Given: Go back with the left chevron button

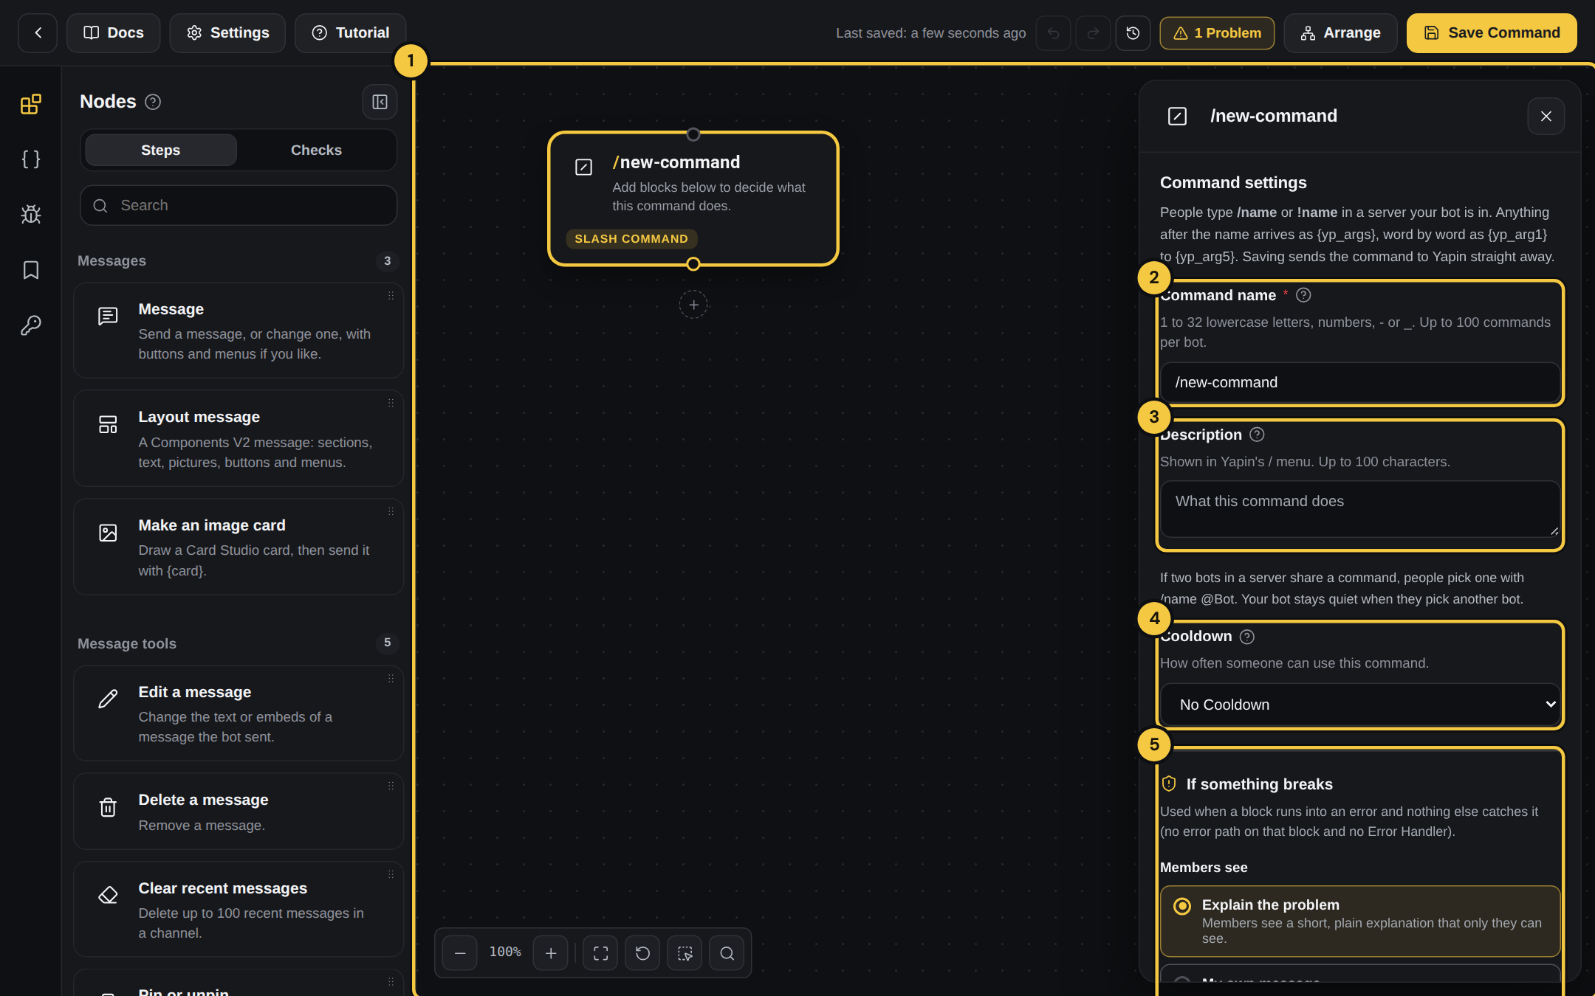Looking at the screenshot, I should coord(38,33).
